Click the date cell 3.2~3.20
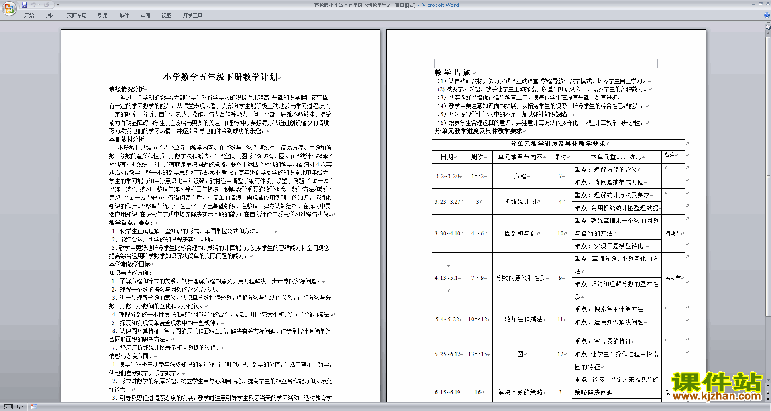The image size is (771, 411). point(447,176)
